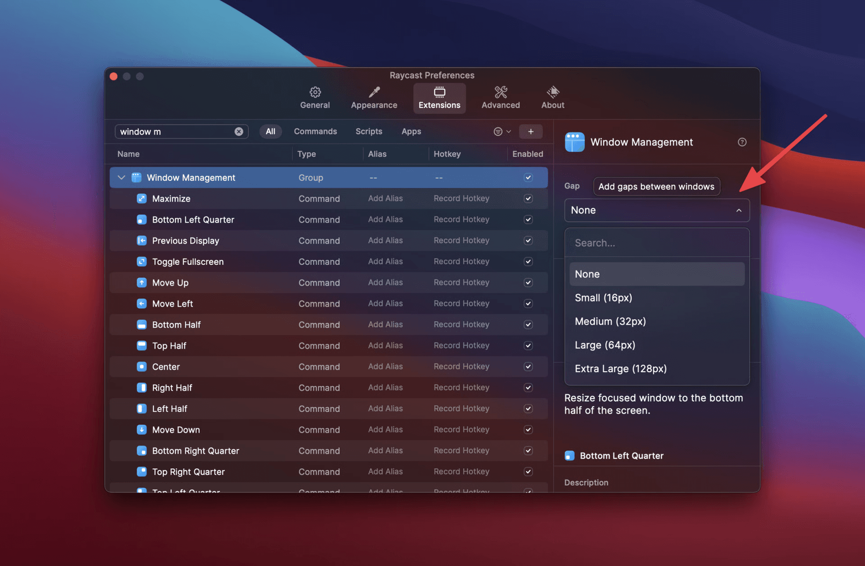The image size is (865, 566).
Task: Uncheck the Toggle Fullscreen enabled checkbox
Action: (528, 262)
